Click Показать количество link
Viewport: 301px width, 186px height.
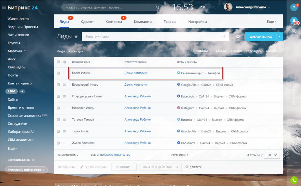coord(115,155)
